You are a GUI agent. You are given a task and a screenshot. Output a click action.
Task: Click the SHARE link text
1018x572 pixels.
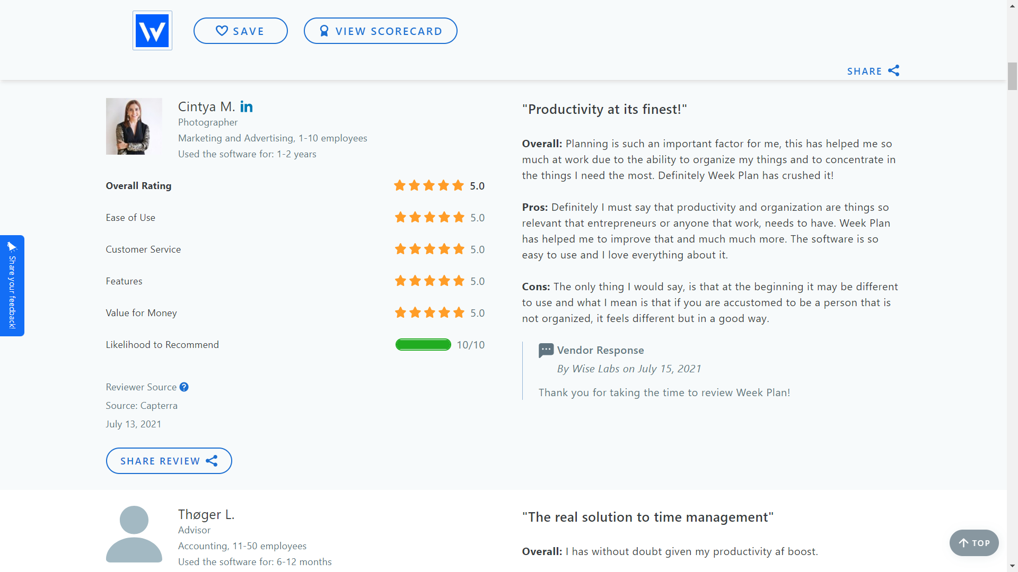pos(864,71)
